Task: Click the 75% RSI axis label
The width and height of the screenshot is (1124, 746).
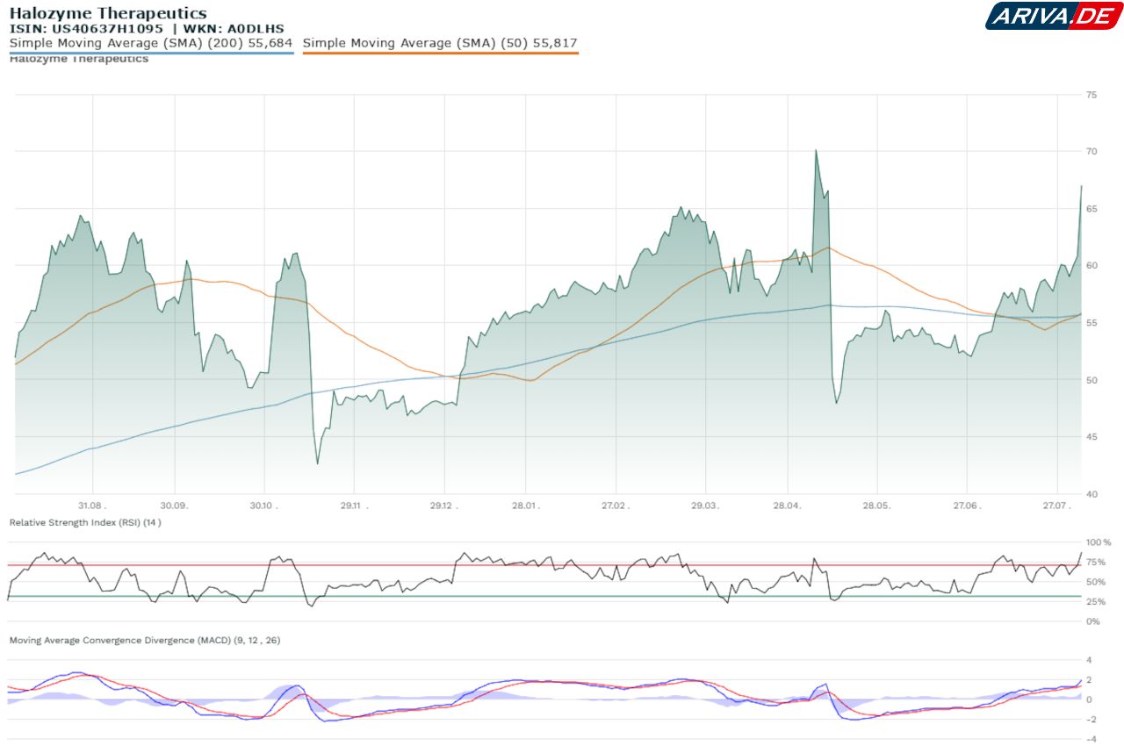Action: [1096, 563]
